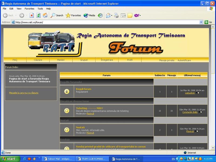This screenshot has width=216, height=162.
Task: Open the Windows Start button
Action: coord(10,159)
